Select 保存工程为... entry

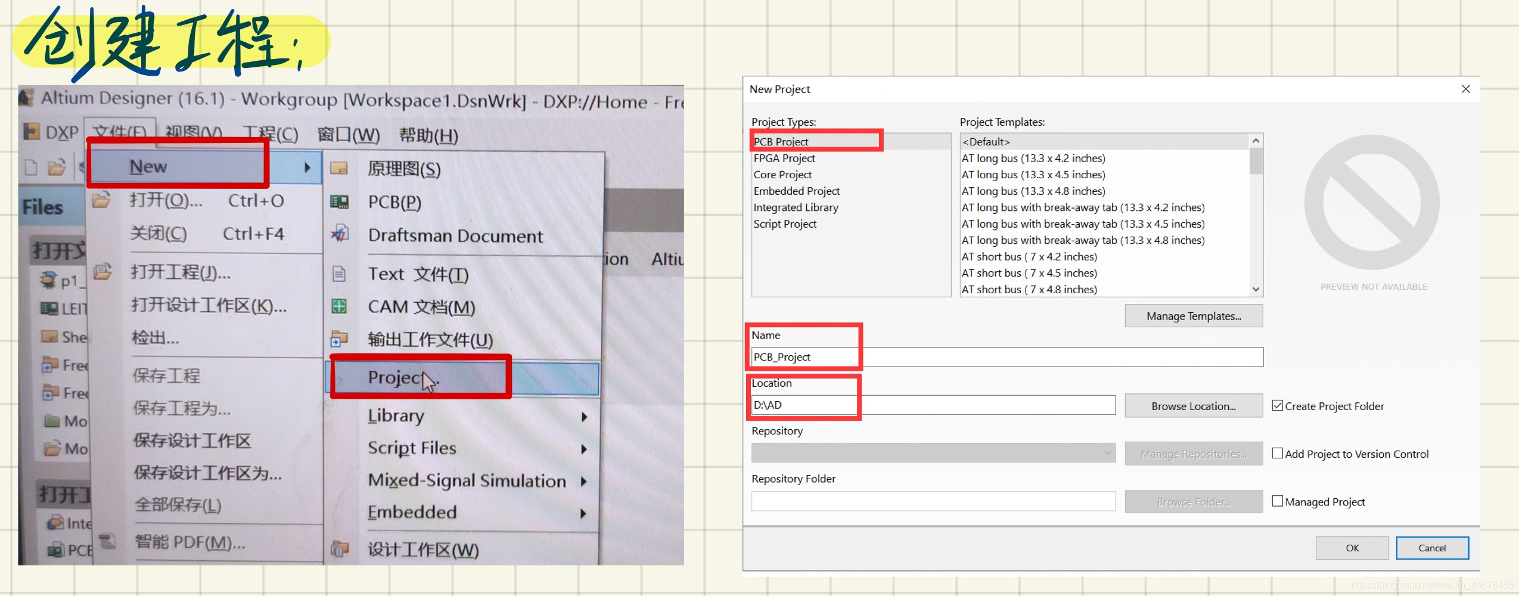tap(181, 408)
